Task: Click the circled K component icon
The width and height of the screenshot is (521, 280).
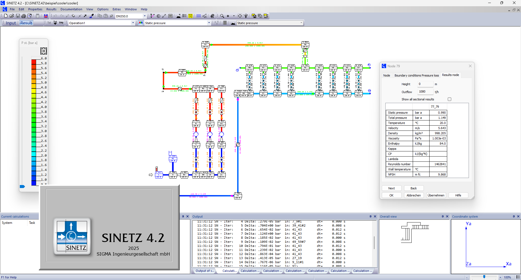Action: tap(158, 16)
